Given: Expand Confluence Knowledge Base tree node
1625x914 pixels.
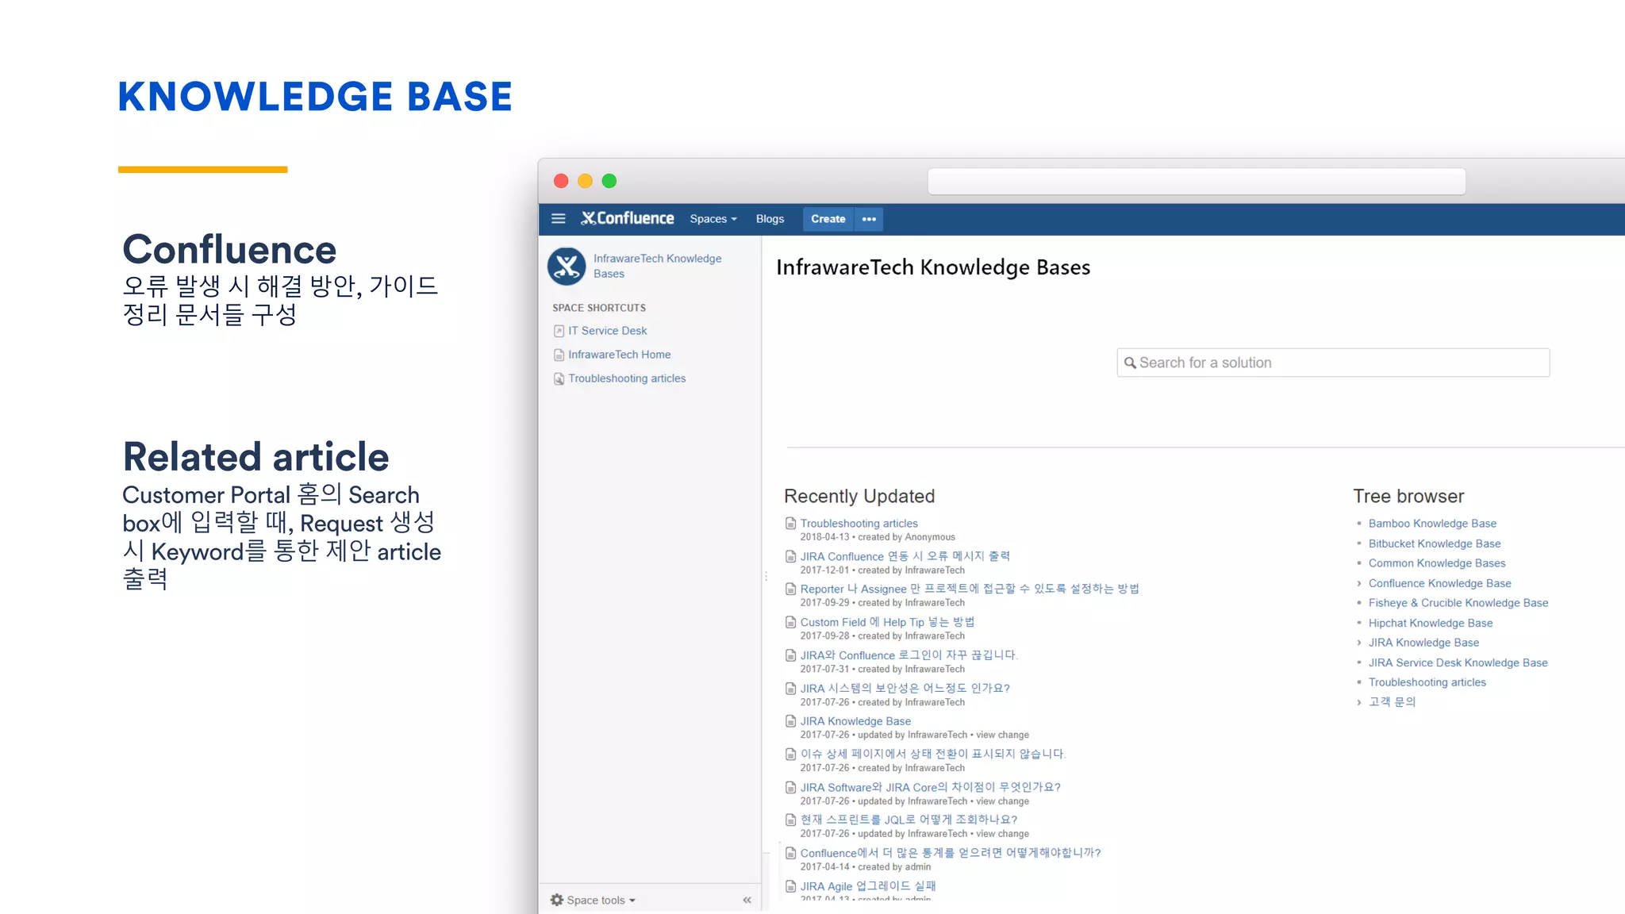Looking at the screenshot, I should click(1358, 583).
